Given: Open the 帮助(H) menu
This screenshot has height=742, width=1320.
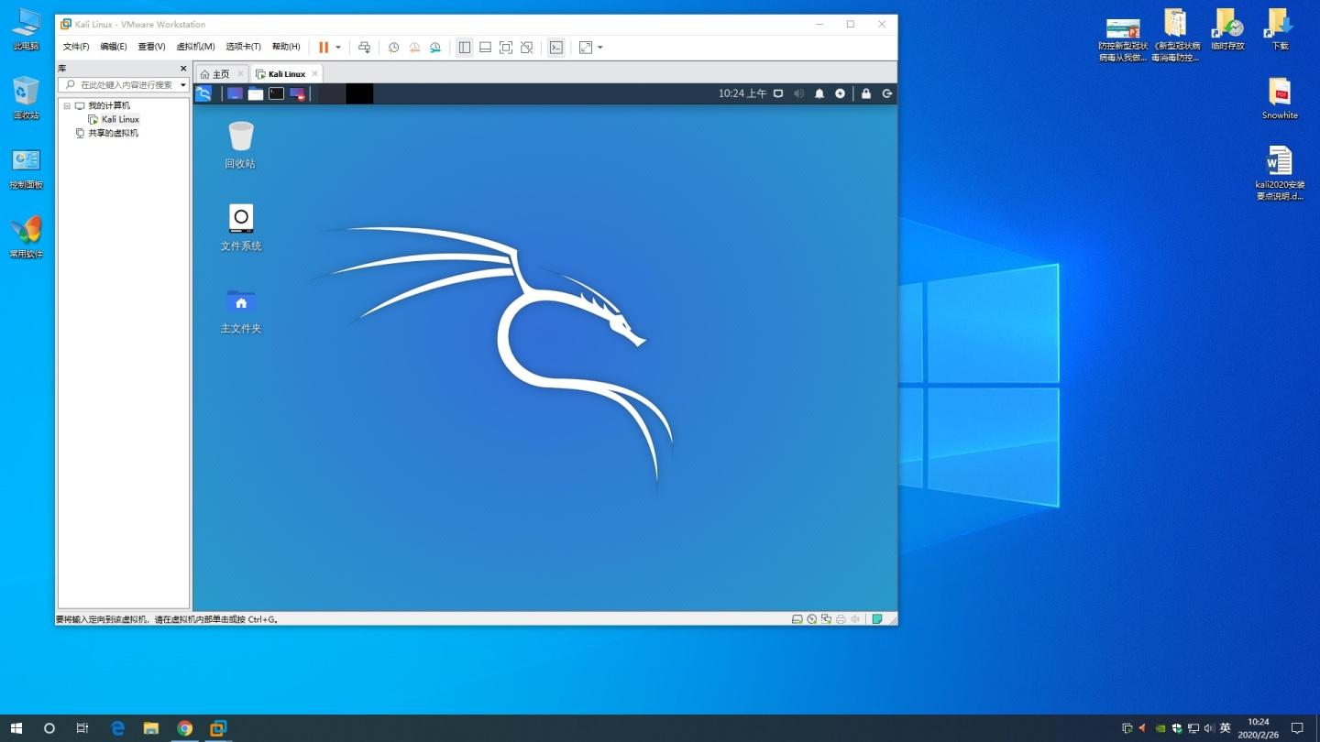Looking at the screenshot, I should pyautogui.click(x=286, y=47).
